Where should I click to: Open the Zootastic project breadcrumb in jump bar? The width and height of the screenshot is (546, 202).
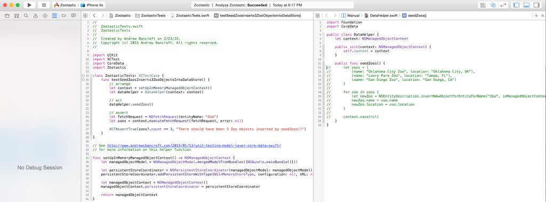coord(120,15)
